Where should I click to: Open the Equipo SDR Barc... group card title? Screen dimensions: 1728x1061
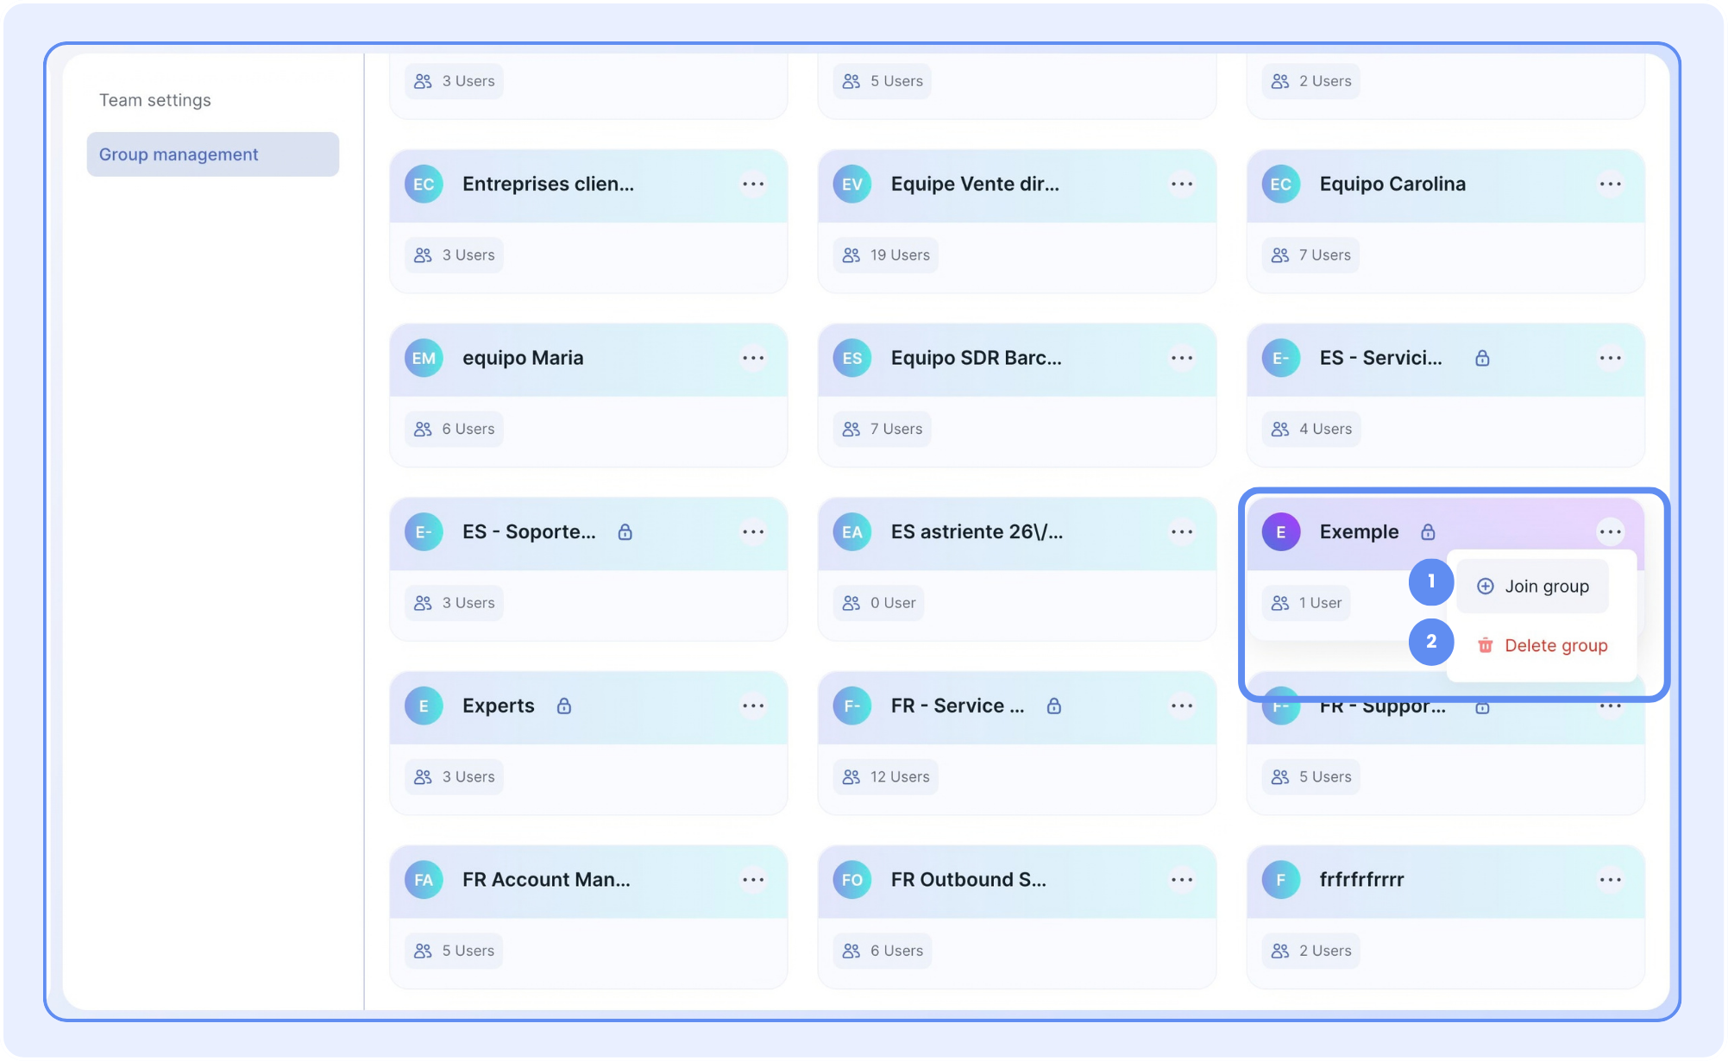(x=976, y=358)
